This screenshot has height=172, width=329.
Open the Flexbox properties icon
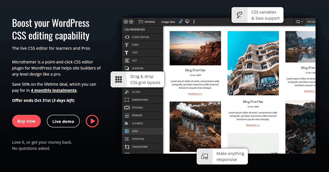[x=127, y=123]
